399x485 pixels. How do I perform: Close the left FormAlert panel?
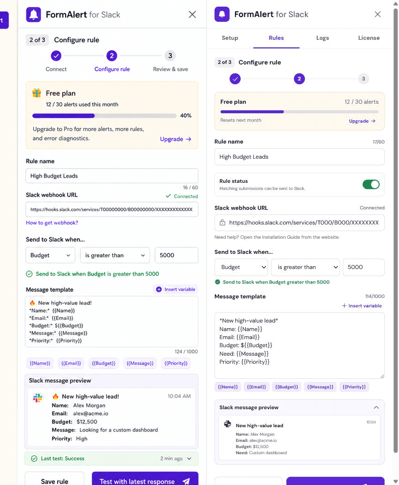coord(192,15)
